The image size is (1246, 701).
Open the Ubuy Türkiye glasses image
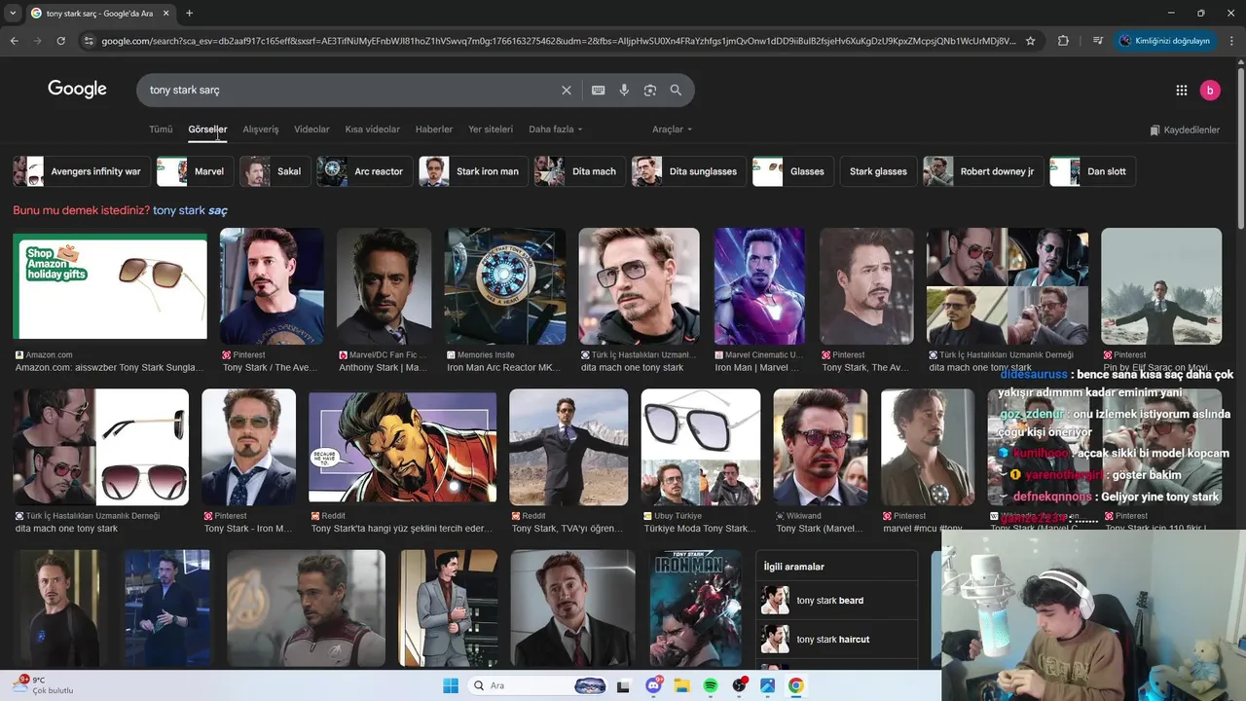click(701, 447)
